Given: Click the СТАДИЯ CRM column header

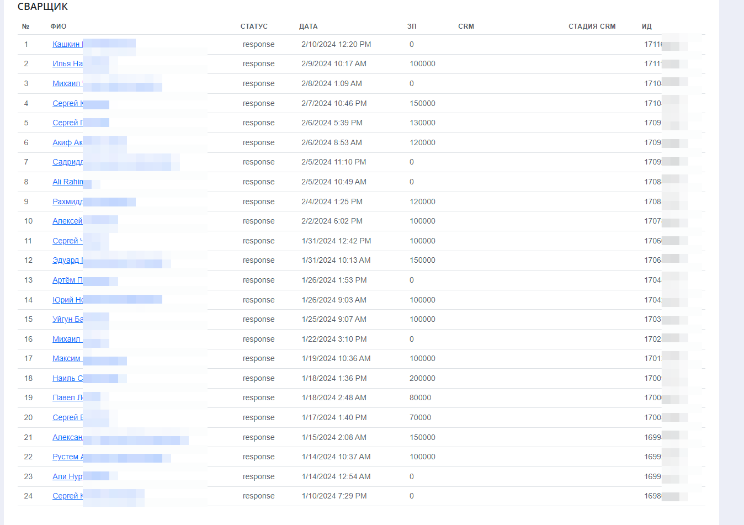Looking at the screenshot, I should (x=592, y=26).
